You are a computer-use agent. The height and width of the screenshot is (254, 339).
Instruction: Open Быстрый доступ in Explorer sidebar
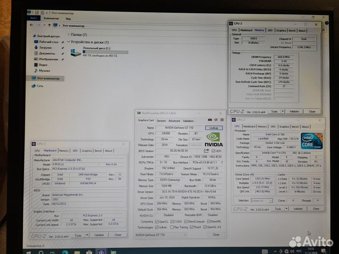[x=47, y=36]
